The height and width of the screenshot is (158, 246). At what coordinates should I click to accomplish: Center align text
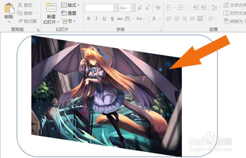click(177, 19)
